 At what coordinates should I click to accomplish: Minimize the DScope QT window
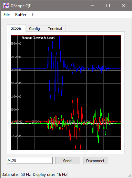pos(92,6)
